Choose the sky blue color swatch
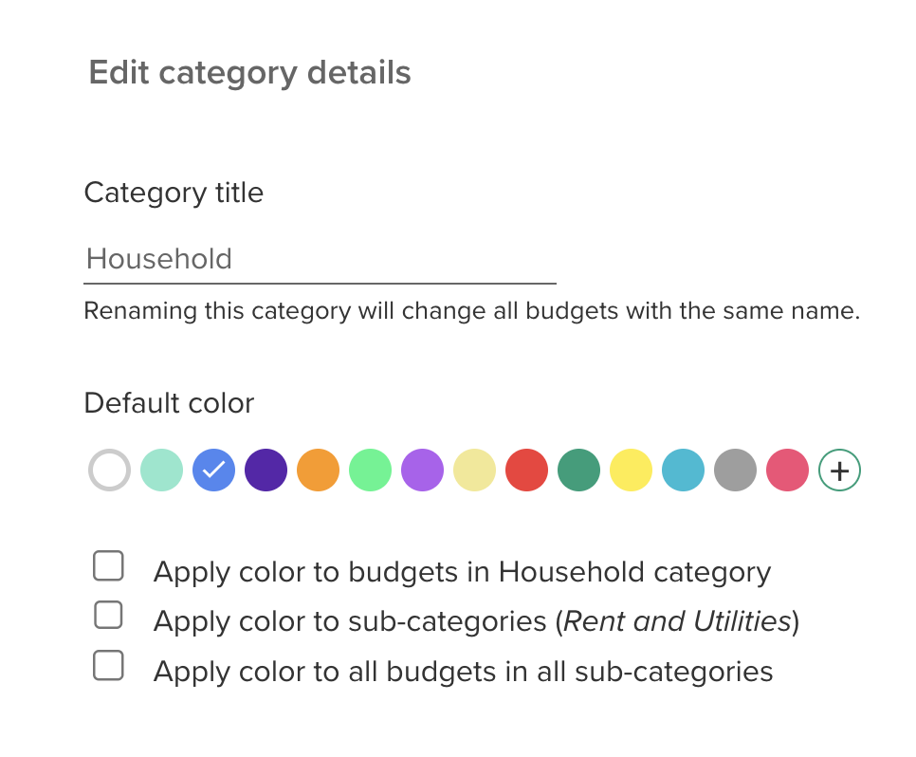 click(683, 471)
